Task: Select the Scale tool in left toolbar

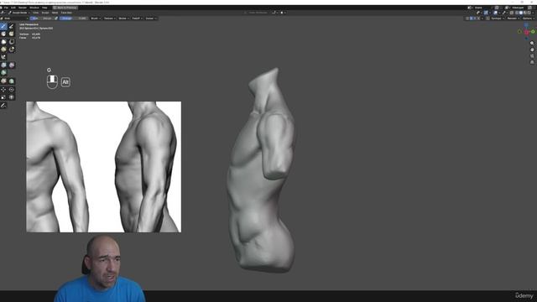Action: 3,97
